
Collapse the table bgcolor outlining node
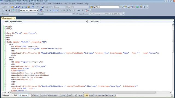(x=5, y=42)
